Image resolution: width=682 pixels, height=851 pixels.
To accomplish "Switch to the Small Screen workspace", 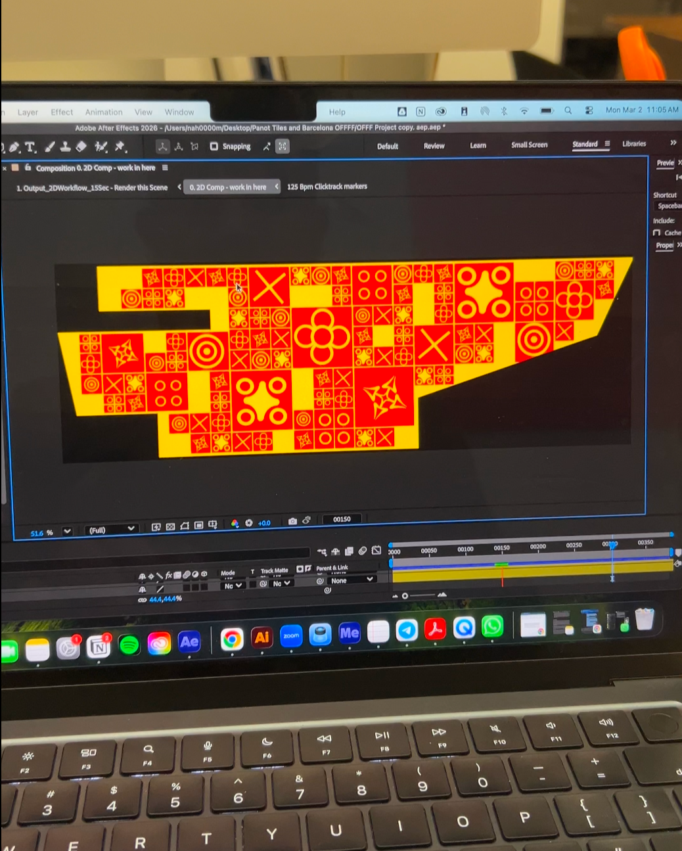I will pos(529,145).
